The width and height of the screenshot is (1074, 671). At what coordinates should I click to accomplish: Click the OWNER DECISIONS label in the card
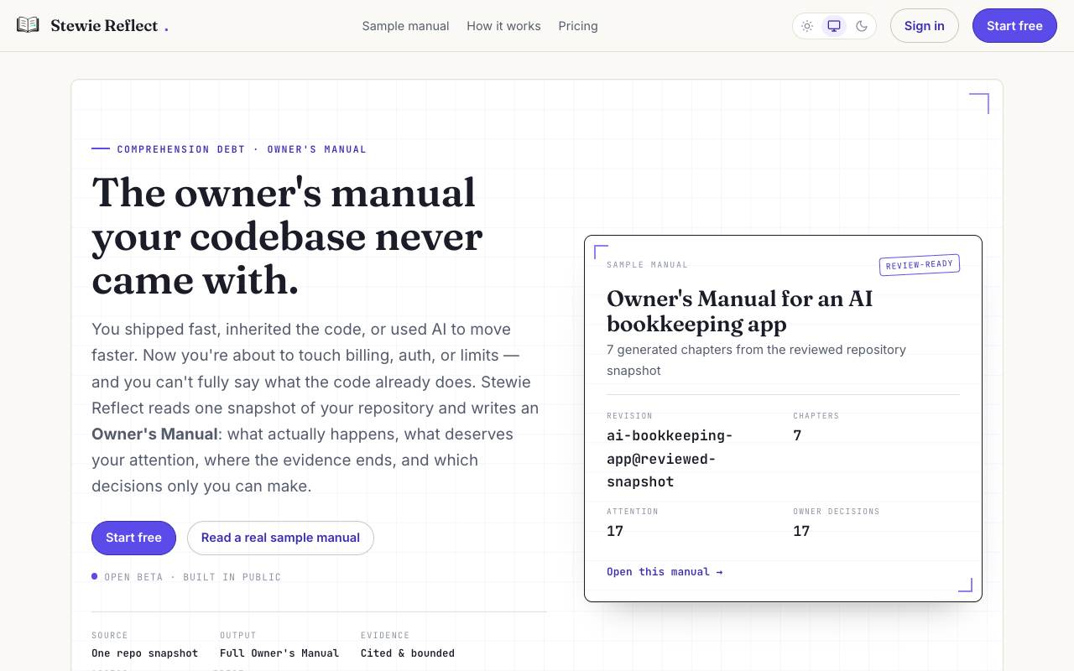point(837,512)
